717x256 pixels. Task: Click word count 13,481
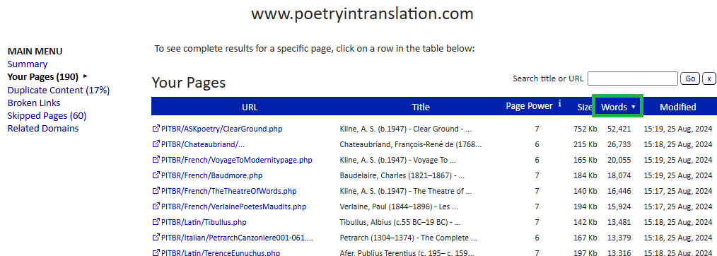click(x=619, y=222)
